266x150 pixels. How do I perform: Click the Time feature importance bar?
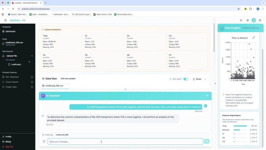coord(240,126)
